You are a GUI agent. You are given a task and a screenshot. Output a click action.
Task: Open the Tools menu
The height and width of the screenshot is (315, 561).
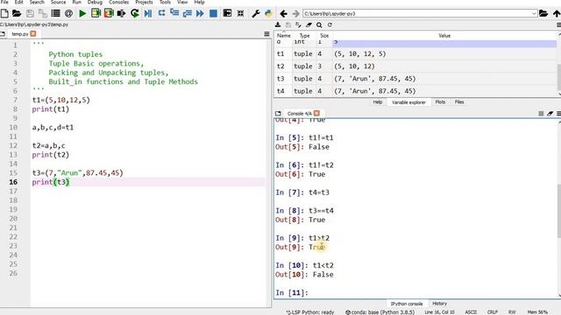(x=165, y=2)
